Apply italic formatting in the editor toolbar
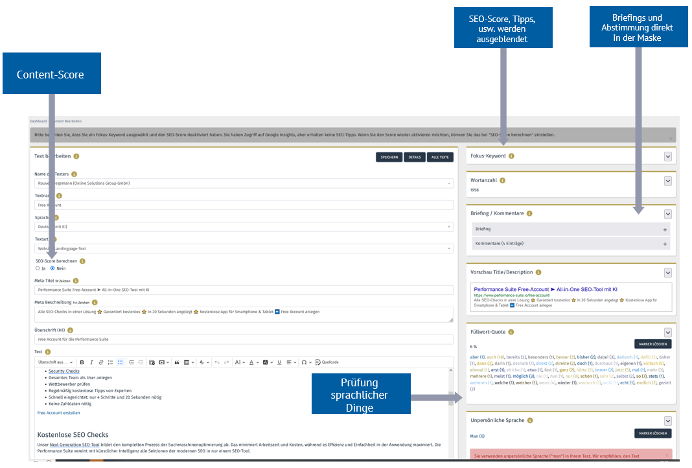Screen dimensions: 692x468 point(92,362)
